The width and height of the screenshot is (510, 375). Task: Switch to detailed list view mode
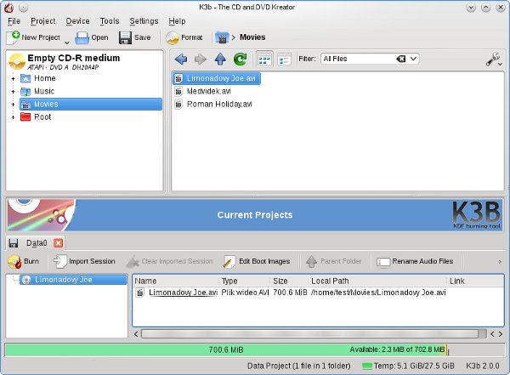(284, 60)
